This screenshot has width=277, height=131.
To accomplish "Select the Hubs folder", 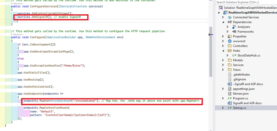I will (237, 51).
